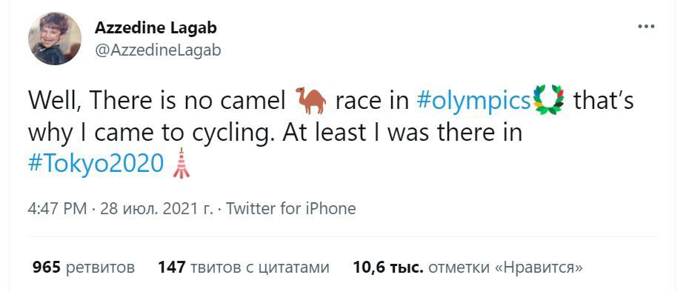Open the #Tokyo2020 hashtag

click(x=96, y=165)
